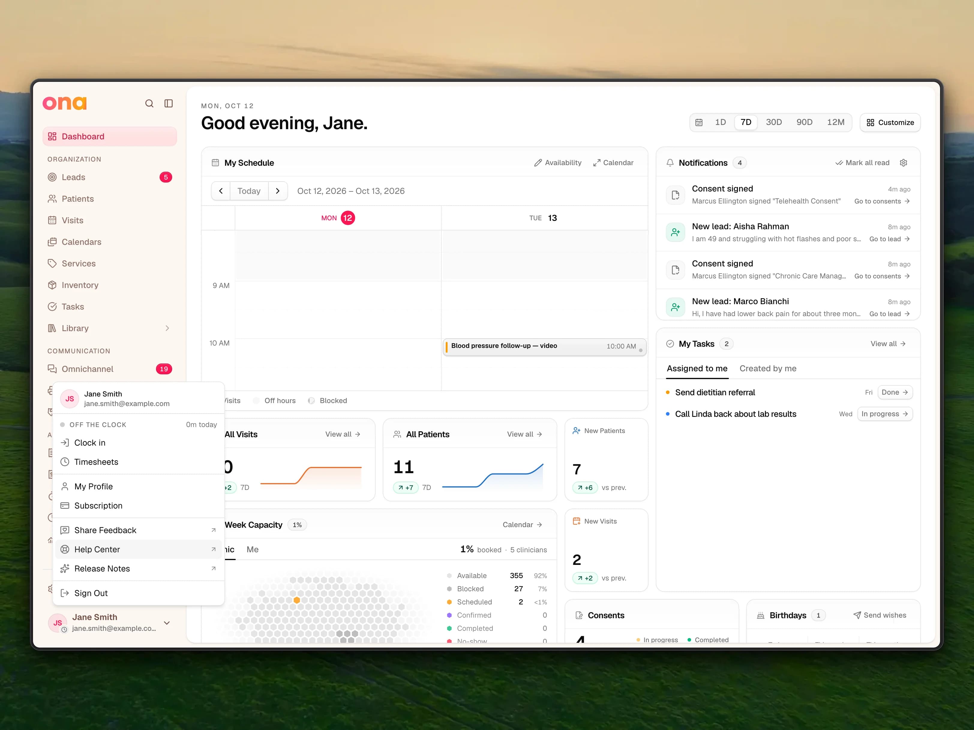The width and height of the screenshot is (974, 730).
Task: Open the notification settings gear icon
Action: point(904,163)
